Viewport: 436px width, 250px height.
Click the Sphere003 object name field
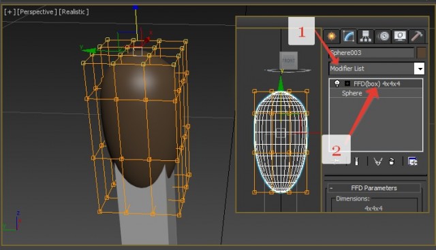pyautogui.click(x=371, y=53)
